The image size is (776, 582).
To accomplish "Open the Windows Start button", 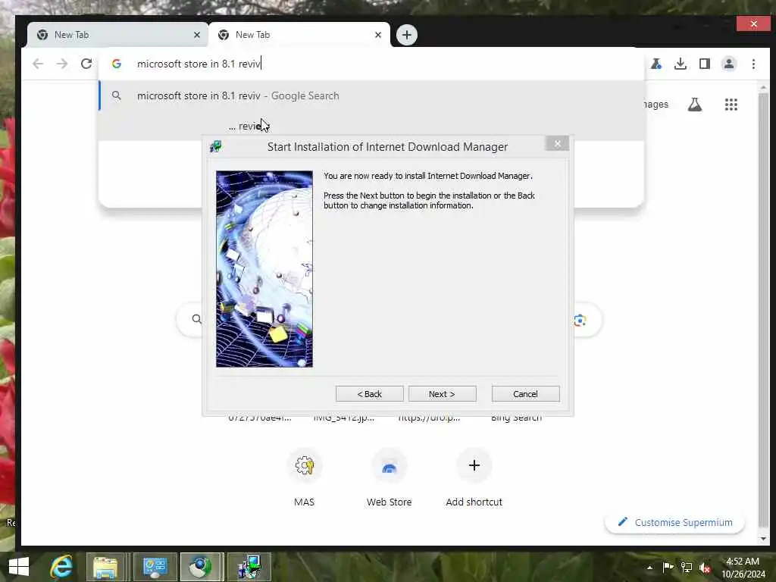I will click(x=19, y=567).
